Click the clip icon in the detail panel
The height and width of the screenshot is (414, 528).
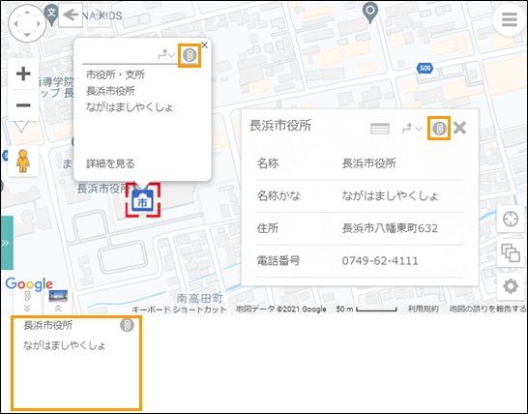pos(439,129)
